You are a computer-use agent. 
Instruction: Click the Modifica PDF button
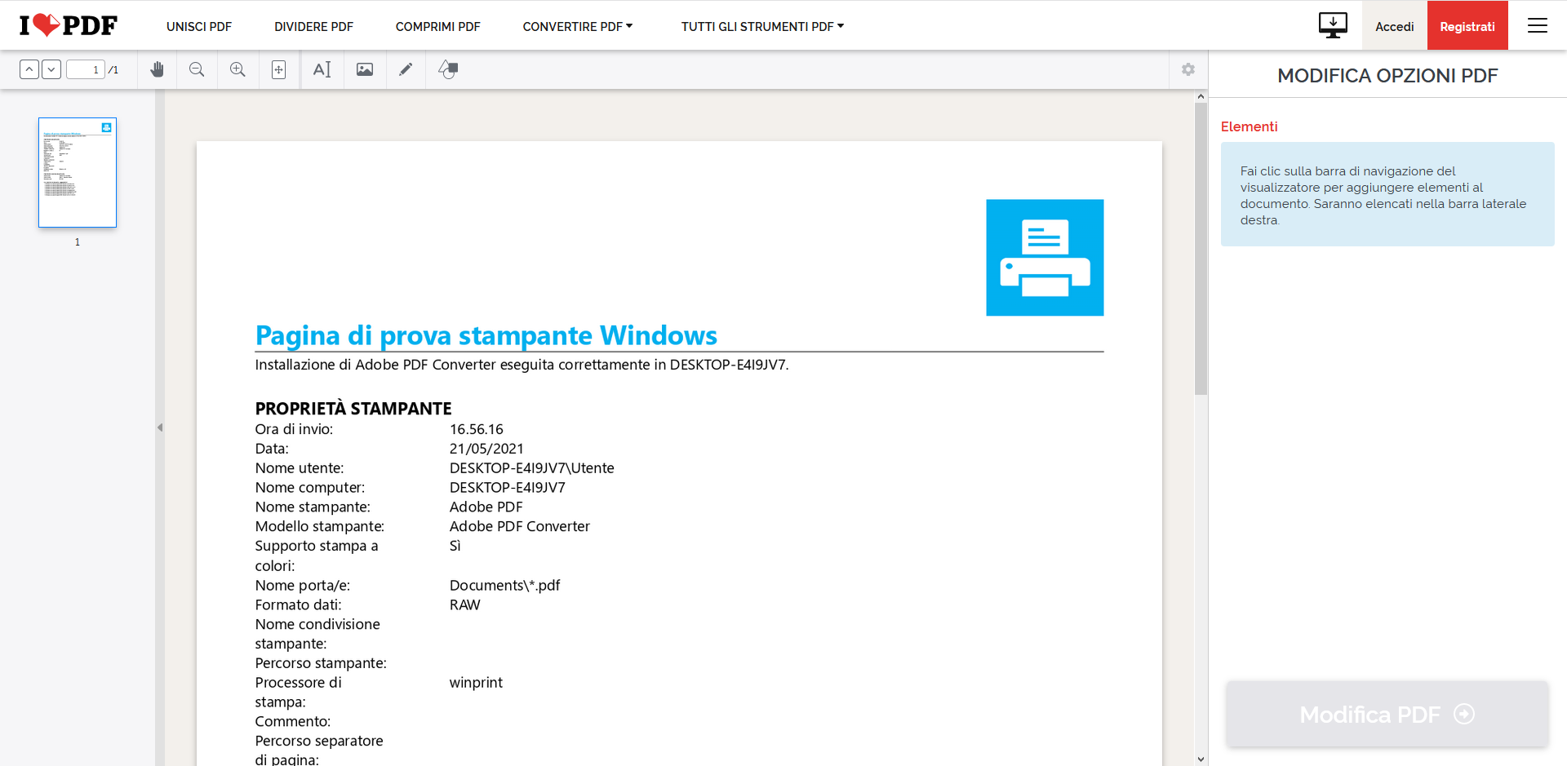click(1387, 714)
